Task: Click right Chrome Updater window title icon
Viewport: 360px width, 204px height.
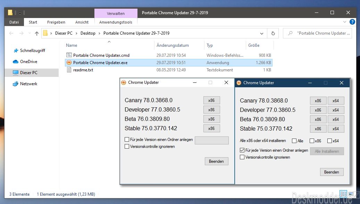Action: pyautogui.click(x=239, y=83)
